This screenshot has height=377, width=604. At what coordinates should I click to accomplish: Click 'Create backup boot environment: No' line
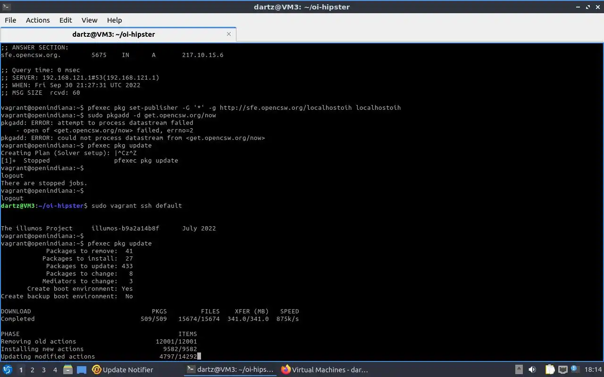(x=67, y=296)
